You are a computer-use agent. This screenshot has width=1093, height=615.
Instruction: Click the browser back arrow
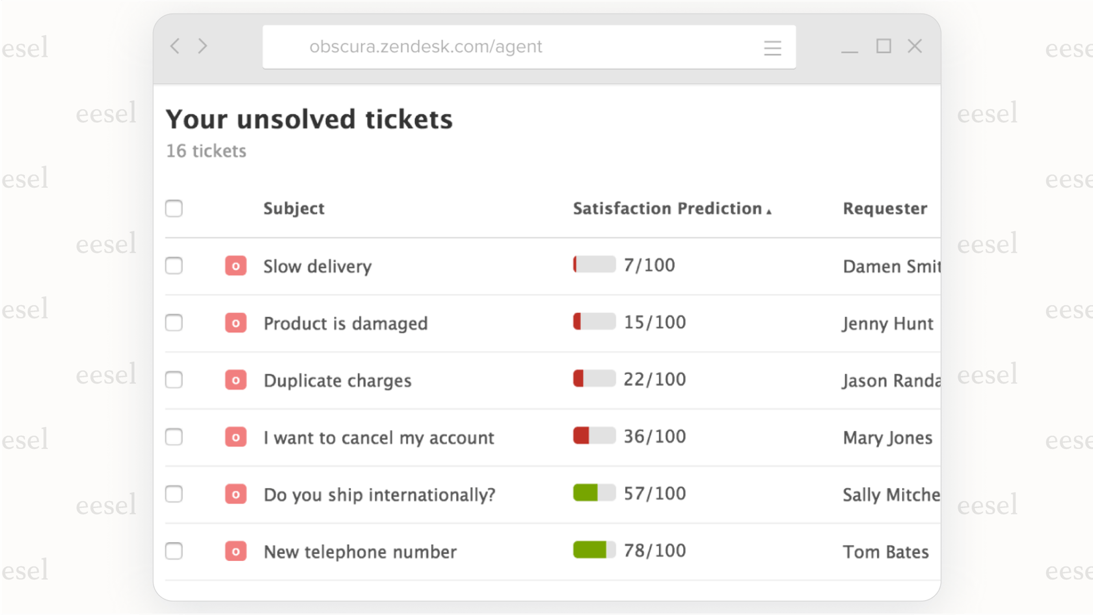coord(174,46)
